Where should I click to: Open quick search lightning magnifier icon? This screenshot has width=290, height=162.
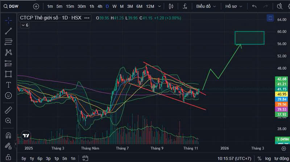[x=279, y=7]
